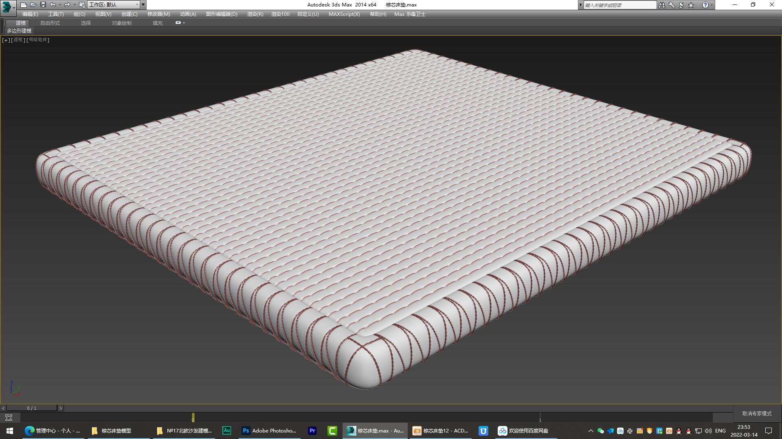
Task: Click the Open File folder icon
Action: 33,4
